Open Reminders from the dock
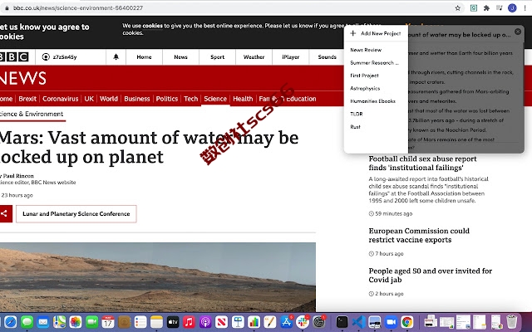 (140, 322)
